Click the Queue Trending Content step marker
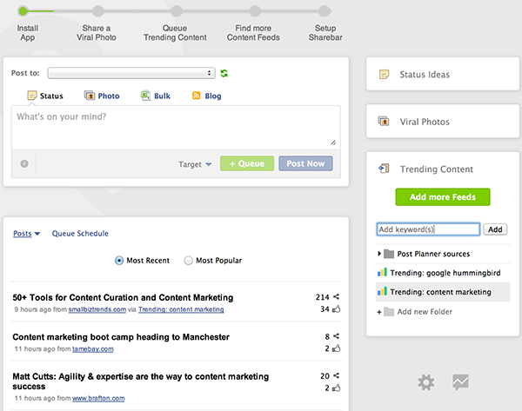Screen dimensions: 522x411 (177, 11)
